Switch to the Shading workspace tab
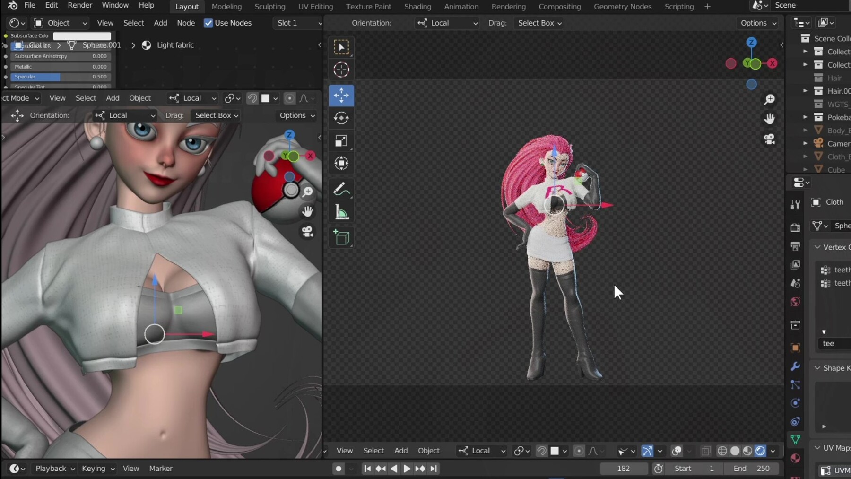Image resolution: width=851 pixels, height=479 pixels. 418,6
